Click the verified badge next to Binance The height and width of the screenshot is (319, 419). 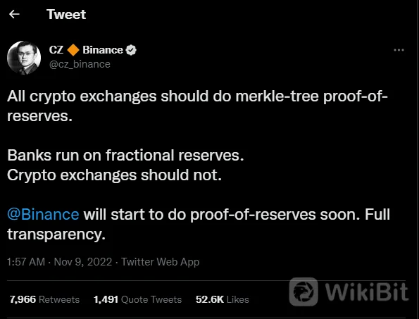click(x=131, y=50)
